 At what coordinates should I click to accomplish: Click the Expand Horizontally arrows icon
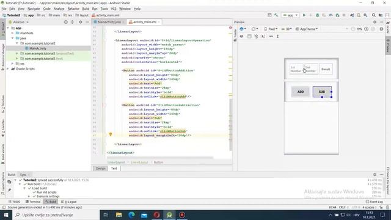(x=271, y=36)
